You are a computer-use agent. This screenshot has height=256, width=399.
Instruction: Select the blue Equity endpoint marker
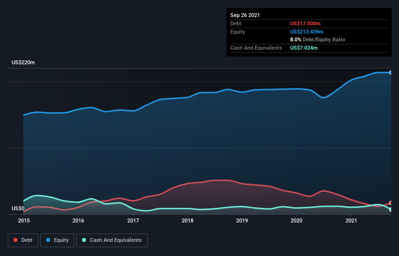click(x=391, y=73)
